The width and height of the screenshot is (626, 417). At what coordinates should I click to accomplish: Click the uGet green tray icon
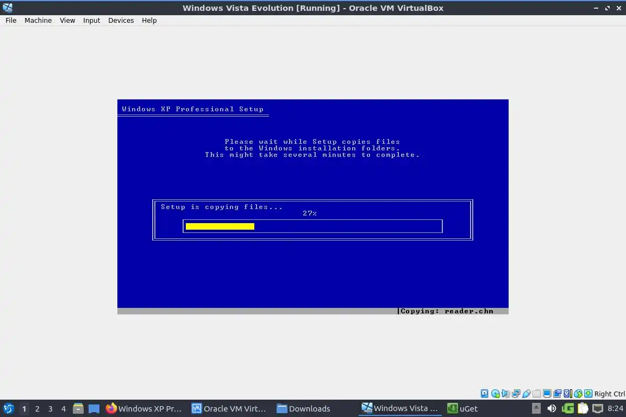568,409
